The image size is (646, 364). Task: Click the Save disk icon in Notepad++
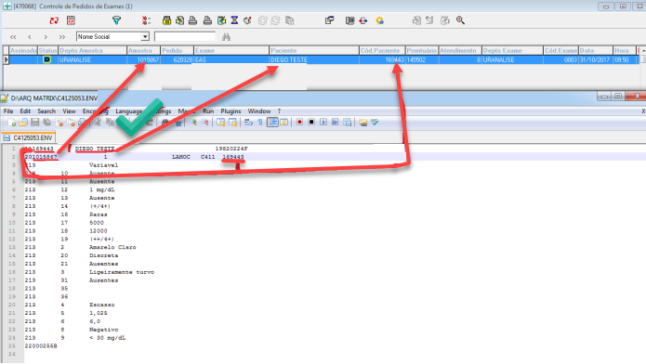tap(34, 123)
